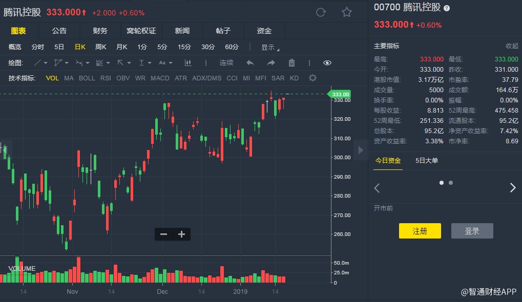Click the 登录 login button

472,231
